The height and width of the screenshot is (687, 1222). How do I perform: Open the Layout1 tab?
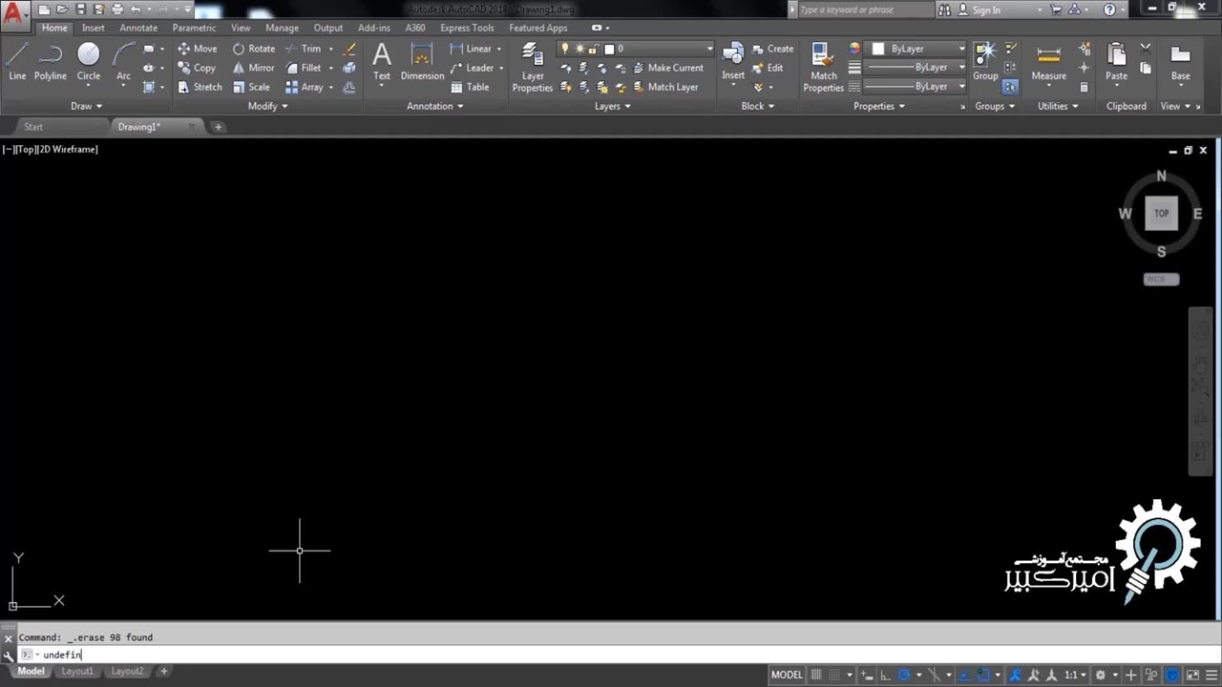[x=77, y=672]
